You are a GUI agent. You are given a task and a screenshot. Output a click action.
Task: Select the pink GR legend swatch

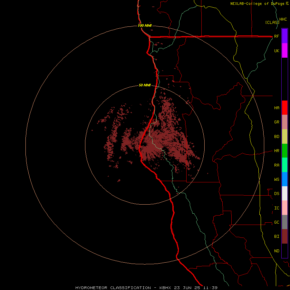pyautogui.click(x=285, y=122)
